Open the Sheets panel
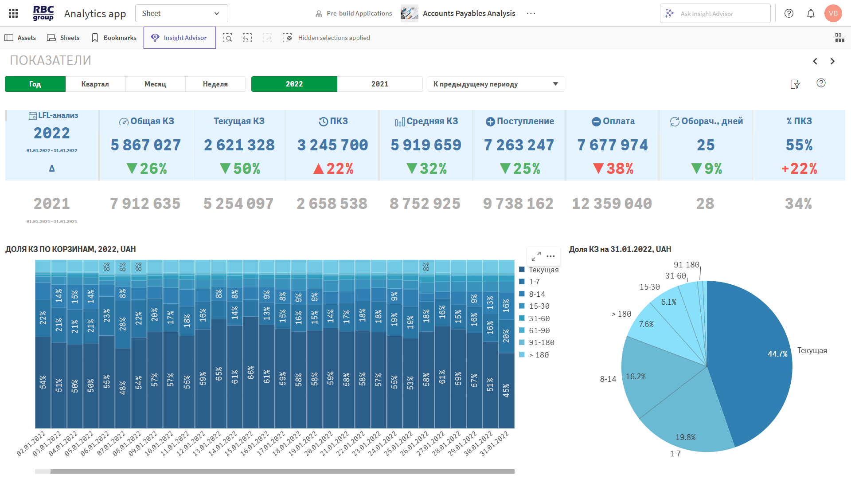This screenshot has height=479, width=851. tap(63, 38)
